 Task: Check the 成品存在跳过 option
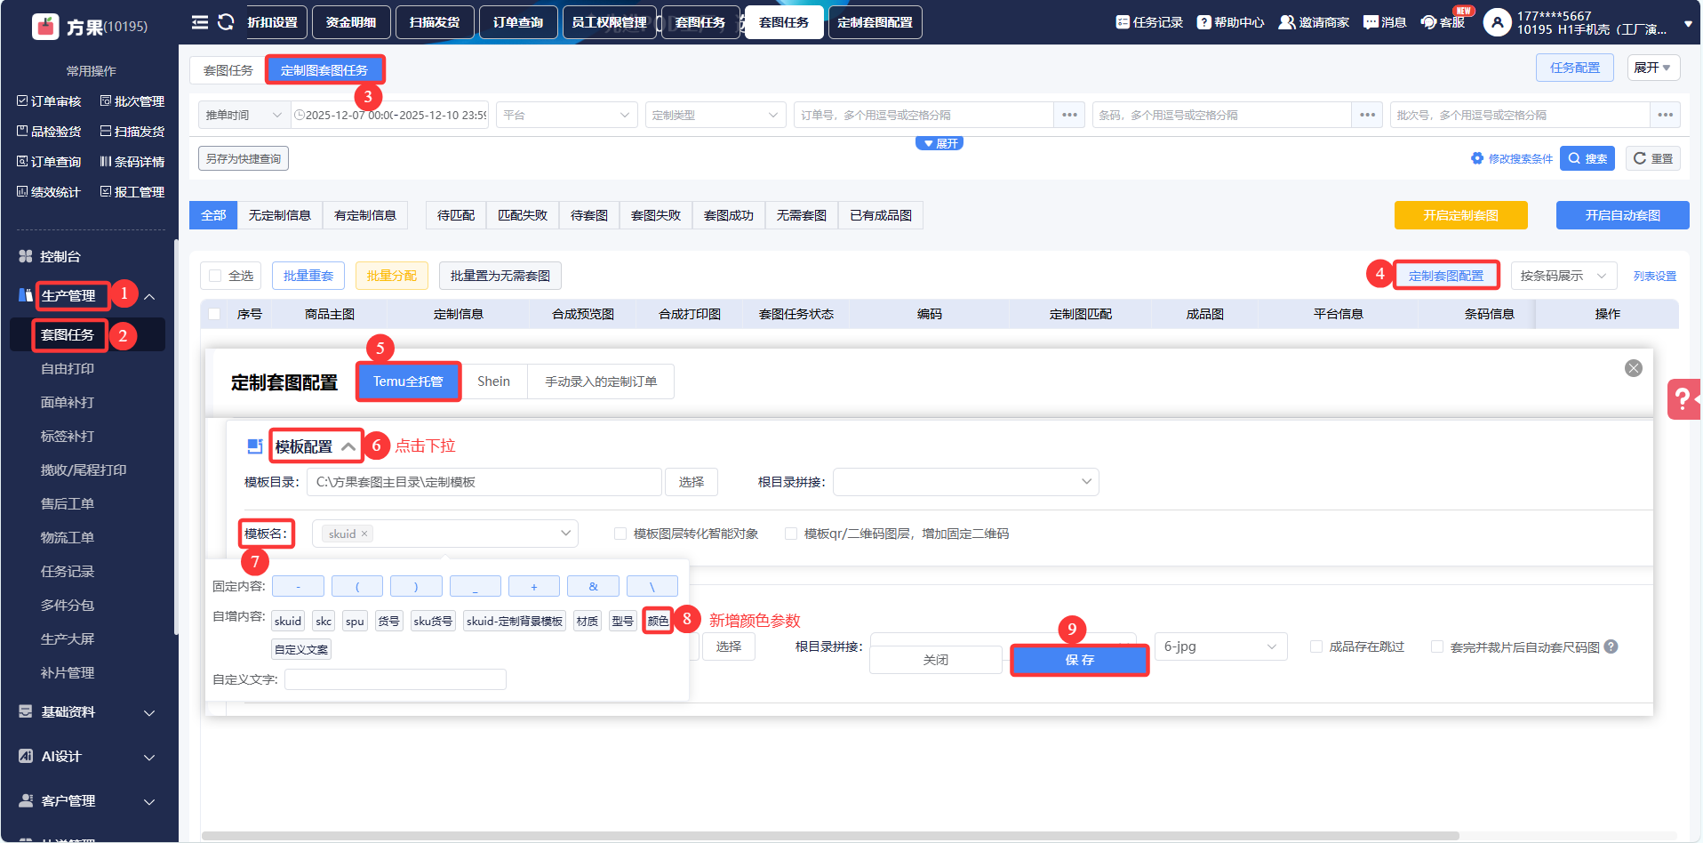tap(1316, 647)
